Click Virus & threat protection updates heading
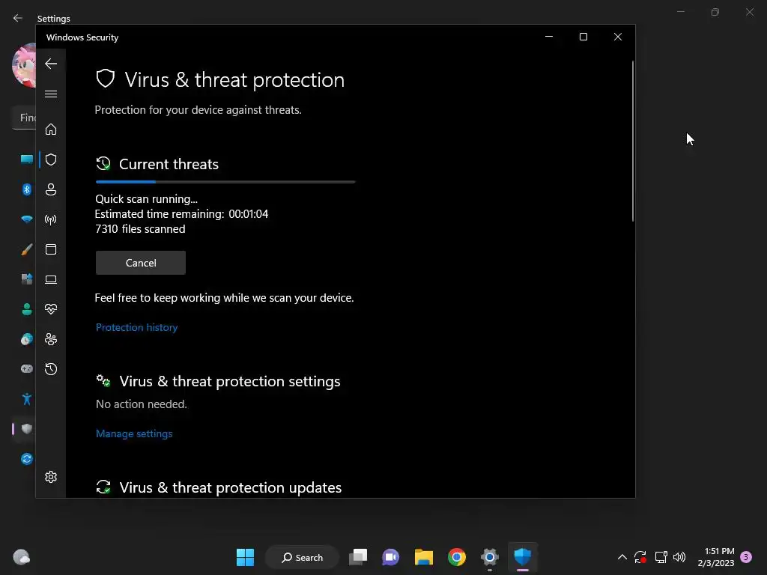Image resolution: width=767 pixels, height=575 pixels. click(x=231, y=487)
